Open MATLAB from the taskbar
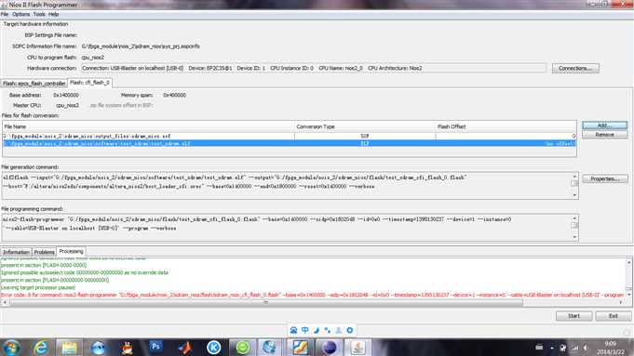This screenshot has width=634, height=356. click(x=185, y=347)
